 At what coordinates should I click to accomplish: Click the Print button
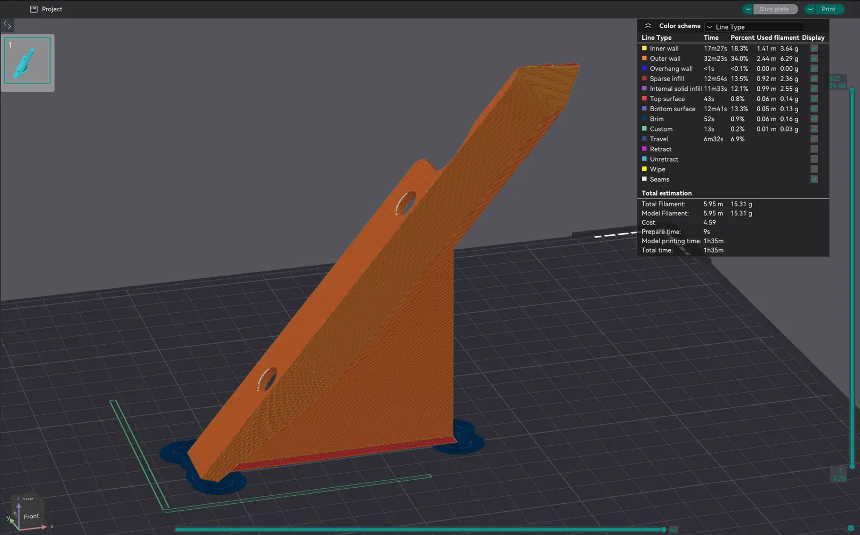(829, 9)
